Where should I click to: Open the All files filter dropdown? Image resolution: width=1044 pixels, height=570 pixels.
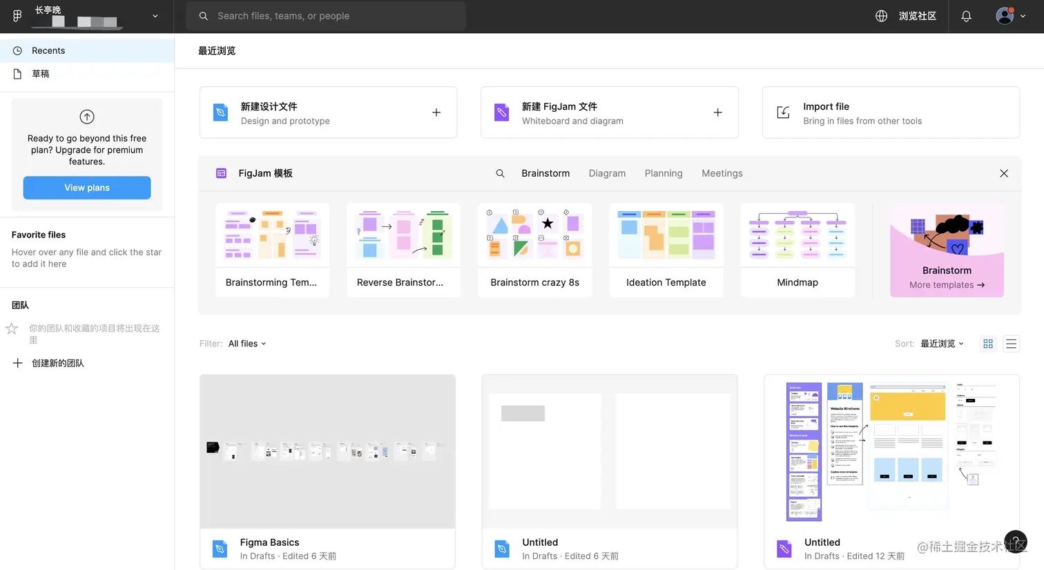[x=247, y=344]
